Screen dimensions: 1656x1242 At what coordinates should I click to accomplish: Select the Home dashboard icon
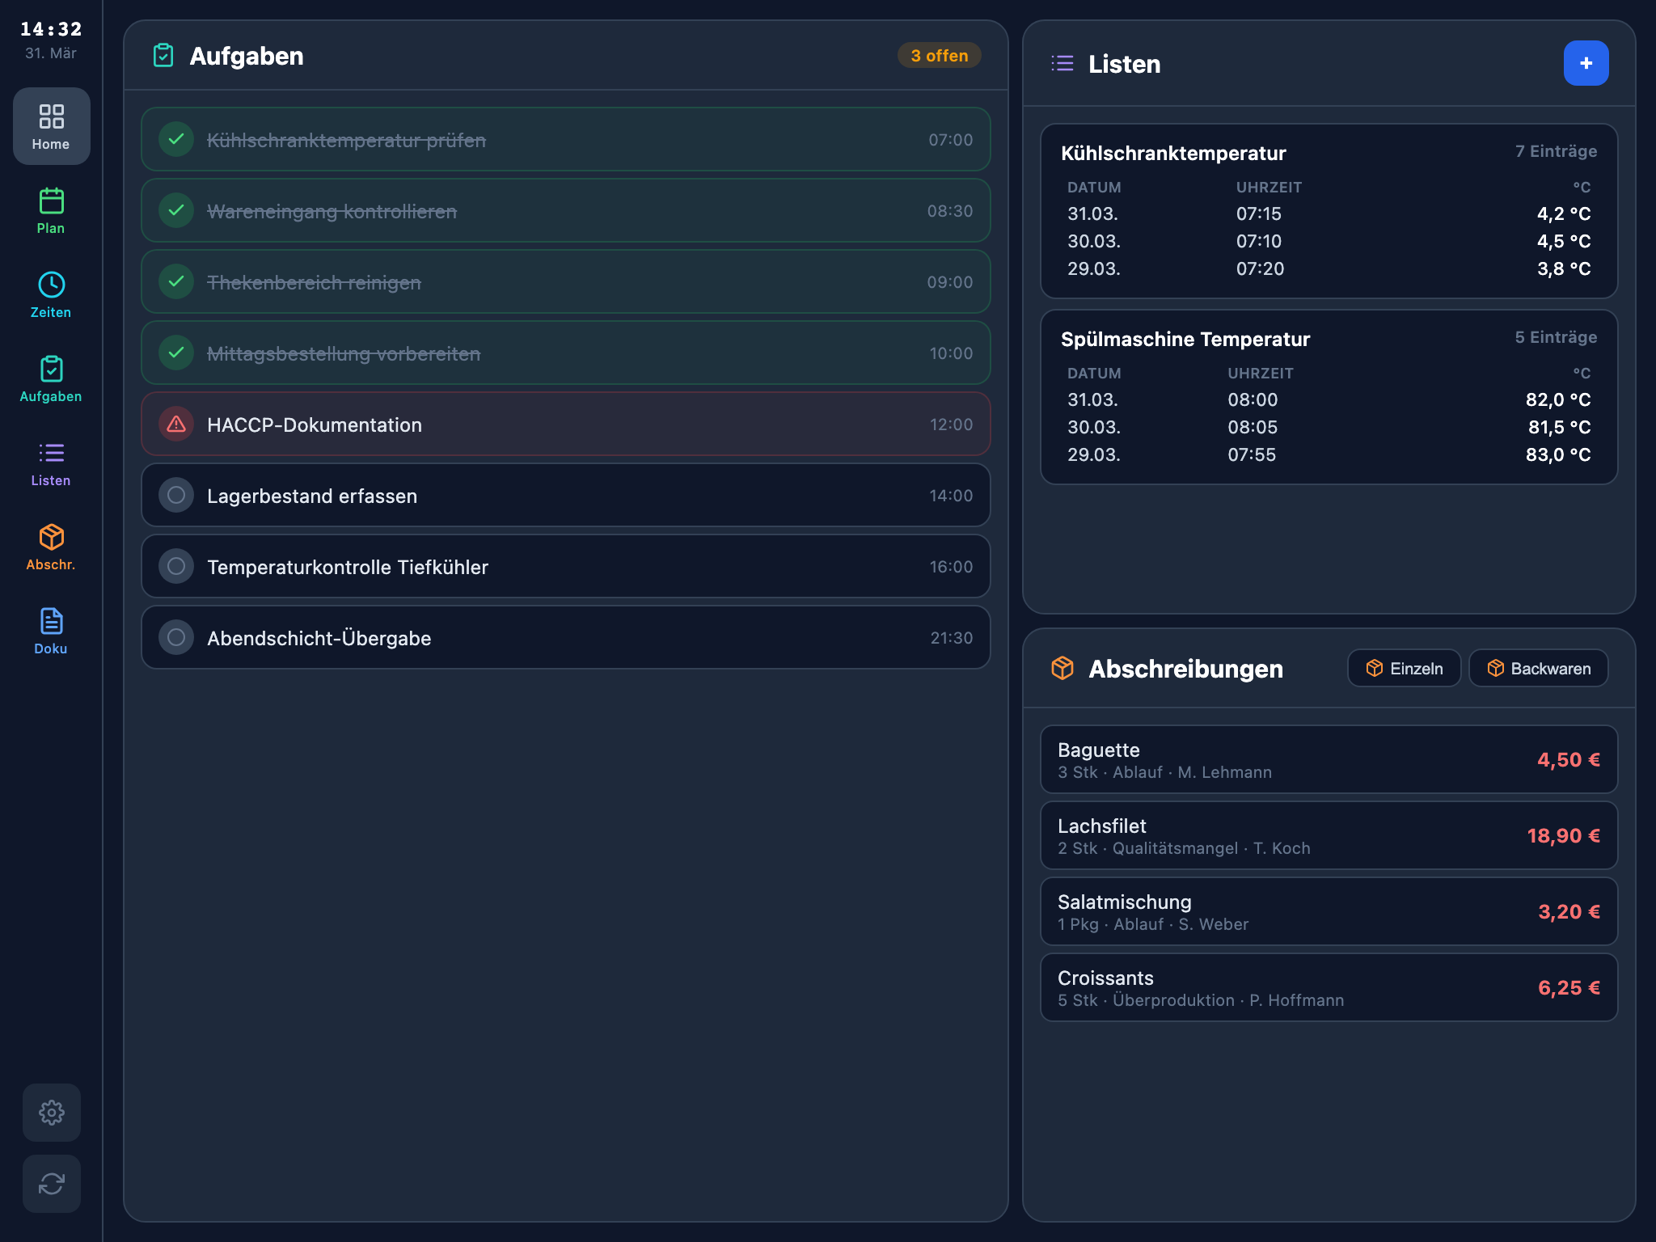point(51,126)
